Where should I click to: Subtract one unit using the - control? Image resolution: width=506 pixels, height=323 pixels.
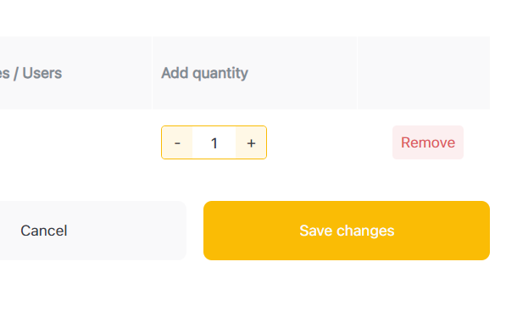coord(177,142)
